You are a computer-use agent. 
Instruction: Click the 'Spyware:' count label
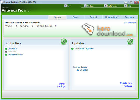point(24,26)
